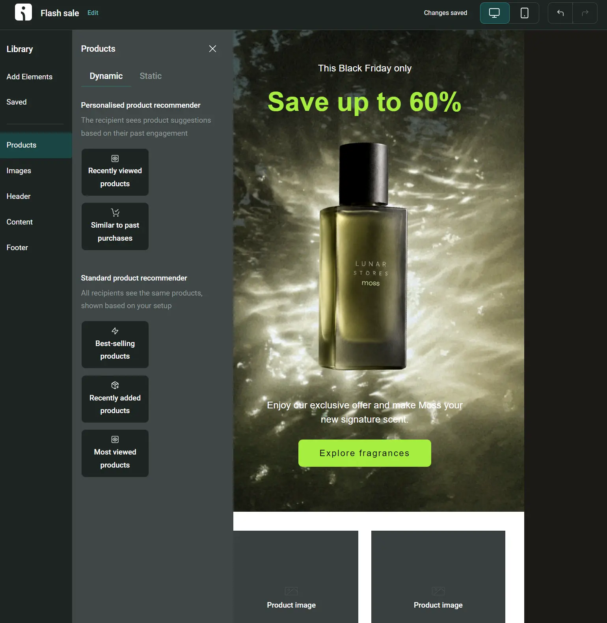Switch to desktop preview mode
Image resolution: width=607 pixels, height=623 pixels.
point(494,13)
